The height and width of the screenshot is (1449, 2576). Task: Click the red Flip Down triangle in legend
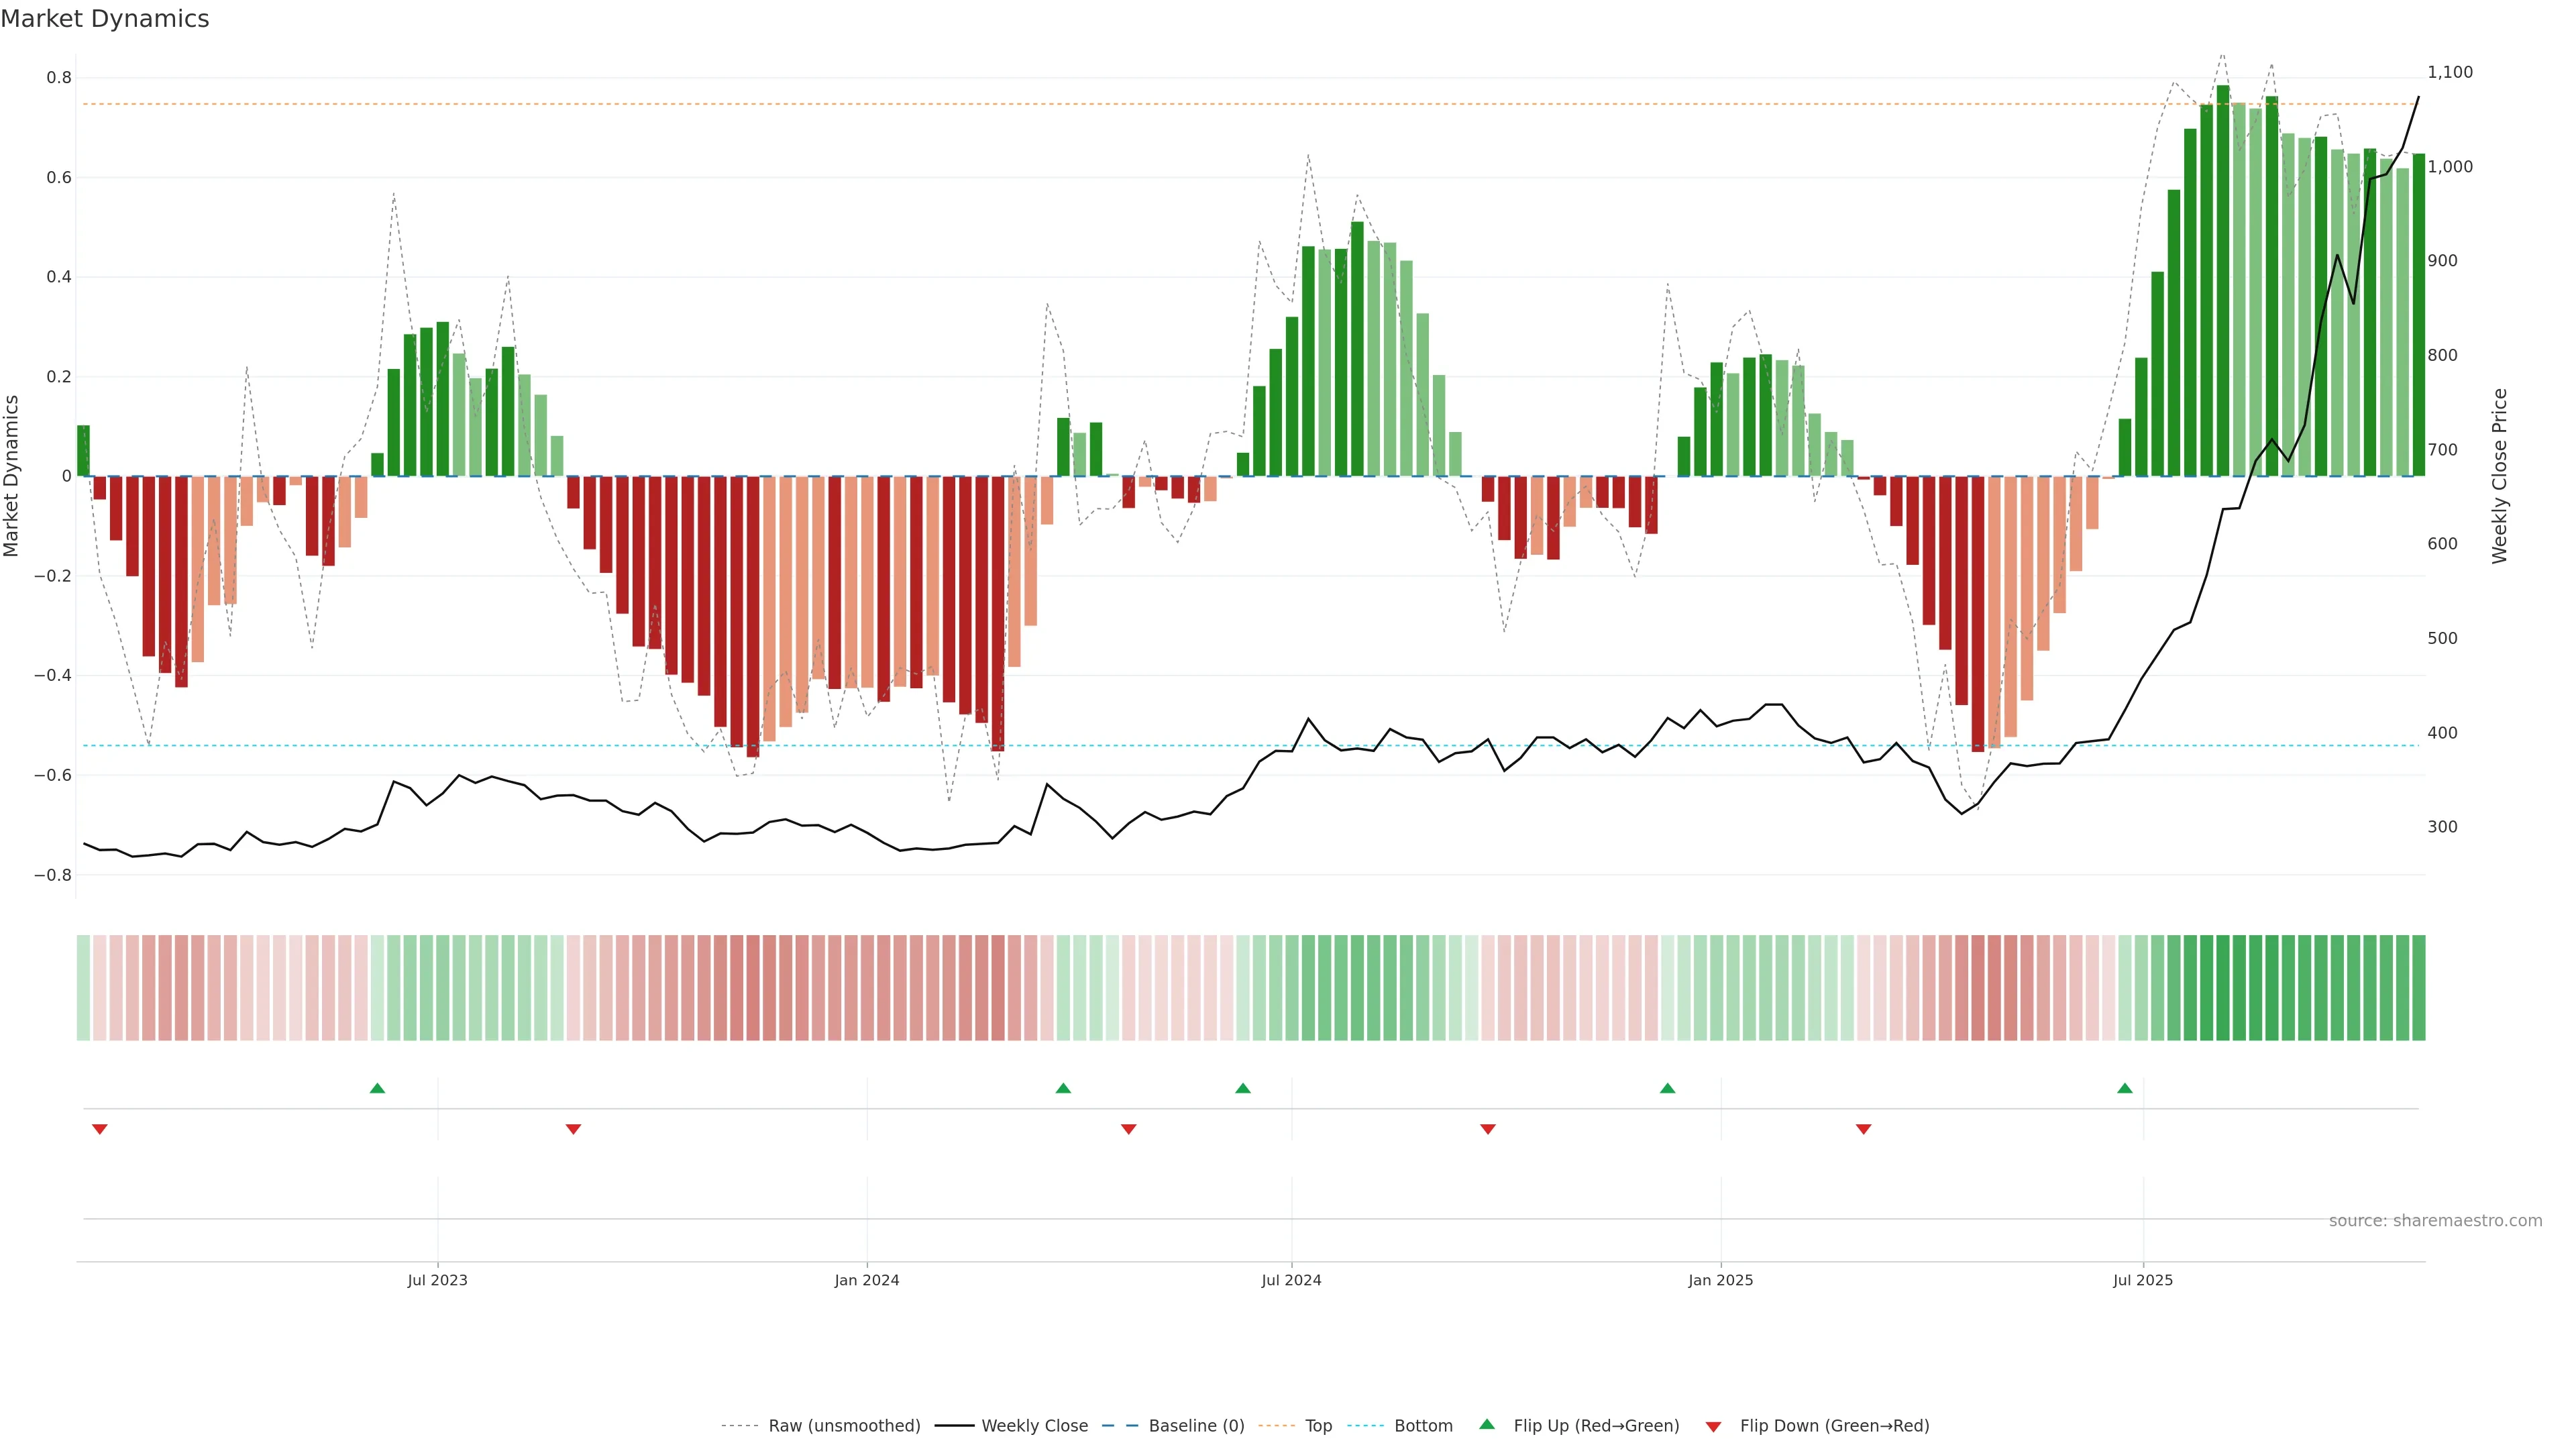pyautogui.click(x=1713, y=1426)
